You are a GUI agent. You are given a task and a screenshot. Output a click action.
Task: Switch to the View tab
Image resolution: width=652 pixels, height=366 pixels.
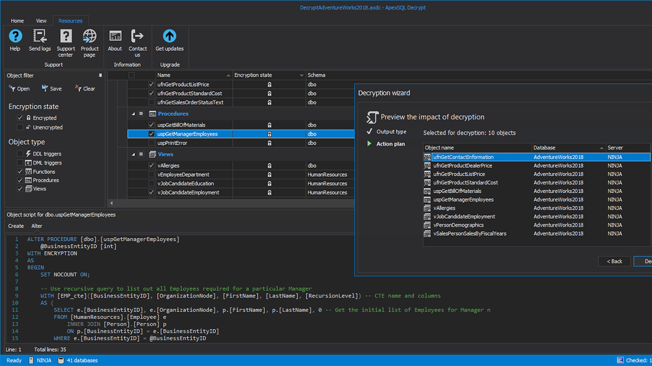[41, 21]
